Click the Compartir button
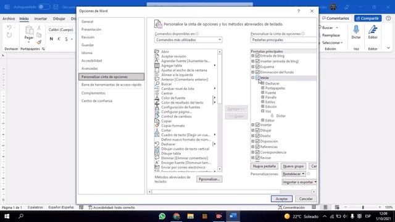 pos(368,18)
